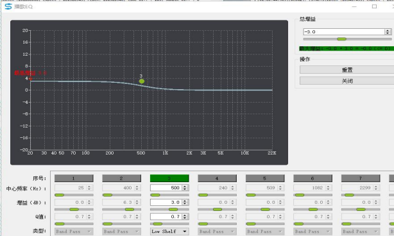Click the red max gain marker on the graph axis
The image size is (394, 236).
pos(30,79)
